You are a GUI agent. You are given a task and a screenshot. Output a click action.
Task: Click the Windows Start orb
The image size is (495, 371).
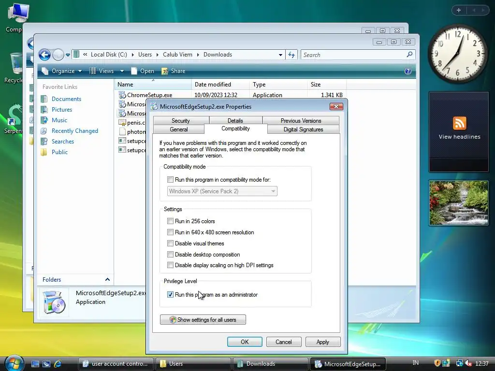pos(13,364)
